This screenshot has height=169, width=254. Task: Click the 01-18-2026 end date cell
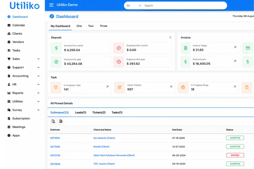point(179,138)
